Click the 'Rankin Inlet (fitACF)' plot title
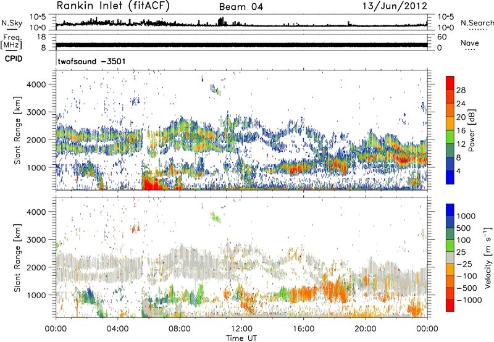This screenshot has width=494, height=342. [x=113, y=6]
